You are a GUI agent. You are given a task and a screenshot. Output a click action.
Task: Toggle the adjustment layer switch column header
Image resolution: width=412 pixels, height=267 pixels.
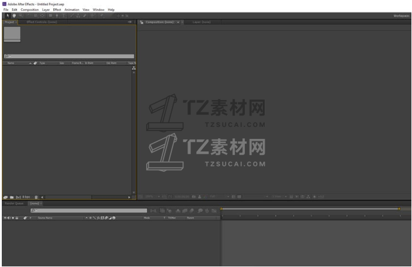pos(110,218)
